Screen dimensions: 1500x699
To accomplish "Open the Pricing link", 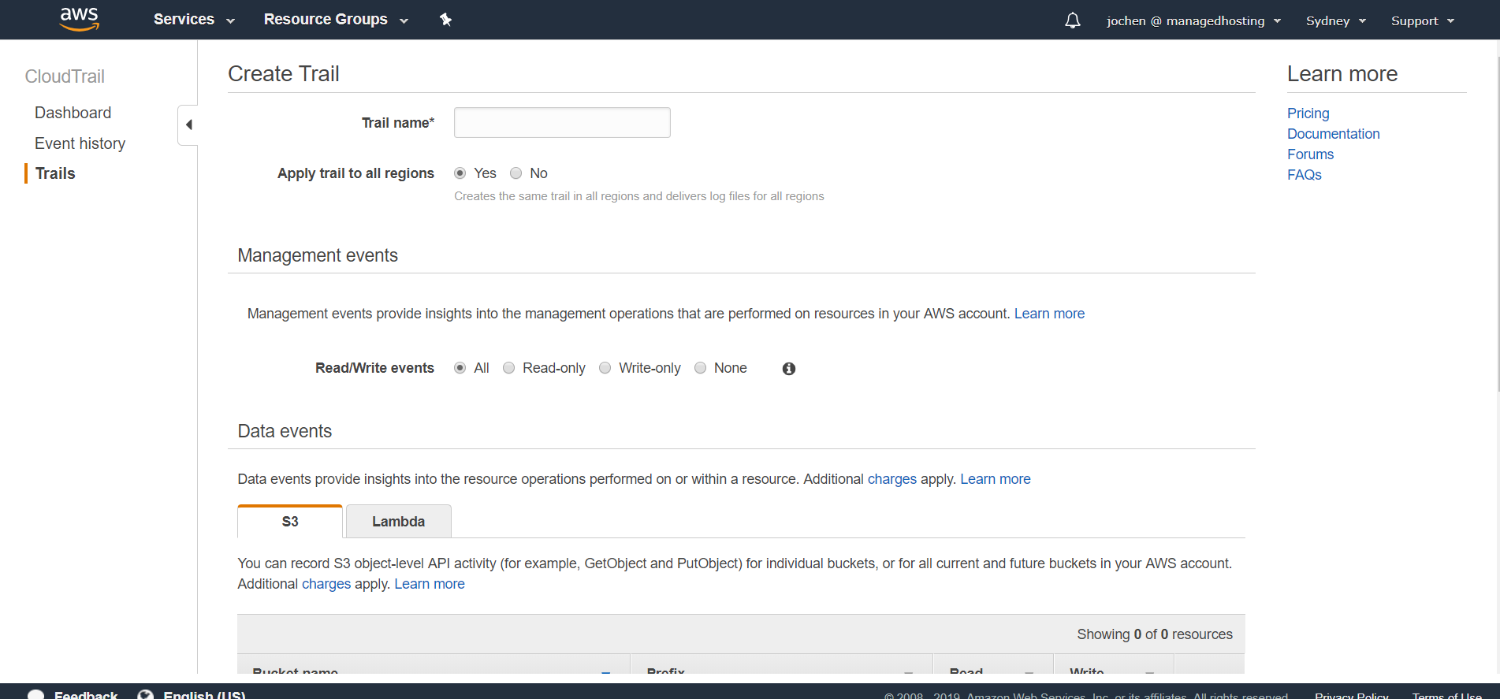I will tap(1308, 113).
